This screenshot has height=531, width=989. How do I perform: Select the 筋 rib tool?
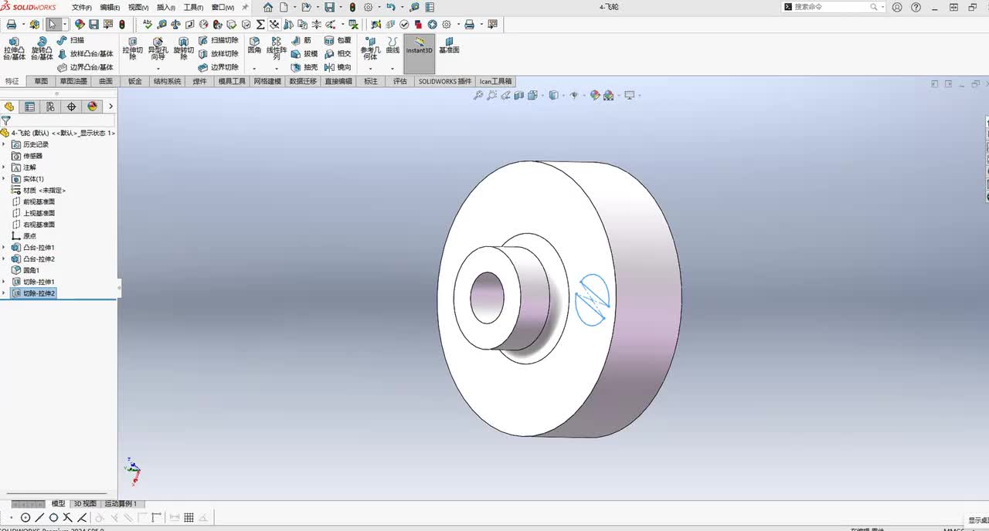pos(302,40)
